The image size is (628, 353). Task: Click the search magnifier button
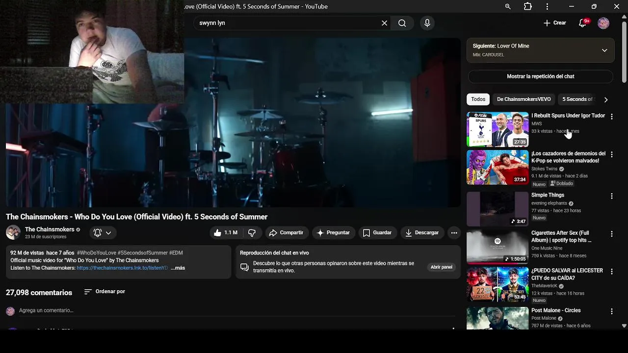[402, 23]
